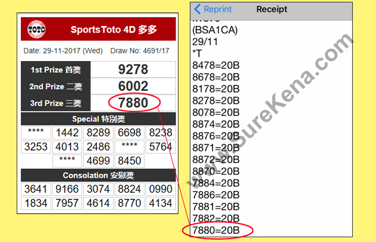
Task: Click the *T line on receipt
Action: pos(198,53)
